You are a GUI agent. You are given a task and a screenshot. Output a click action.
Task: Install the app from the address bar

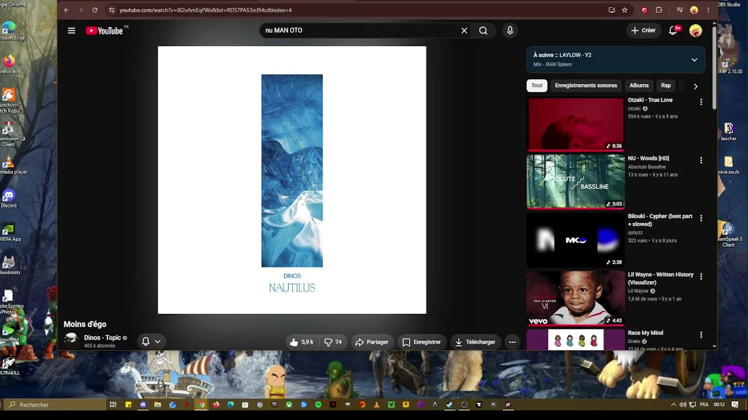612,10
